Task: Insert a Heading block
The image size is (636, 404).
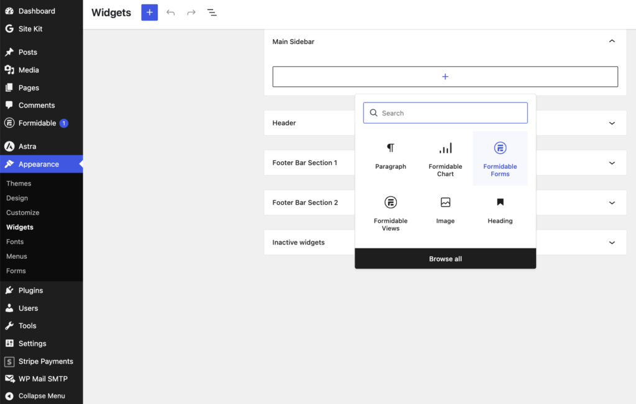Action: [500, 213]
